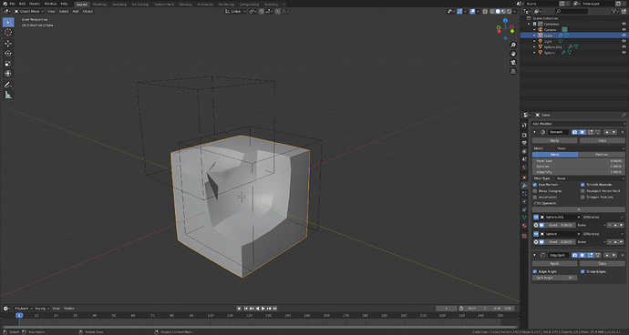The height and width of the screenshot is (335, 629).
Task: Add a CSG operand with plus button
Action: click(579, 209)
